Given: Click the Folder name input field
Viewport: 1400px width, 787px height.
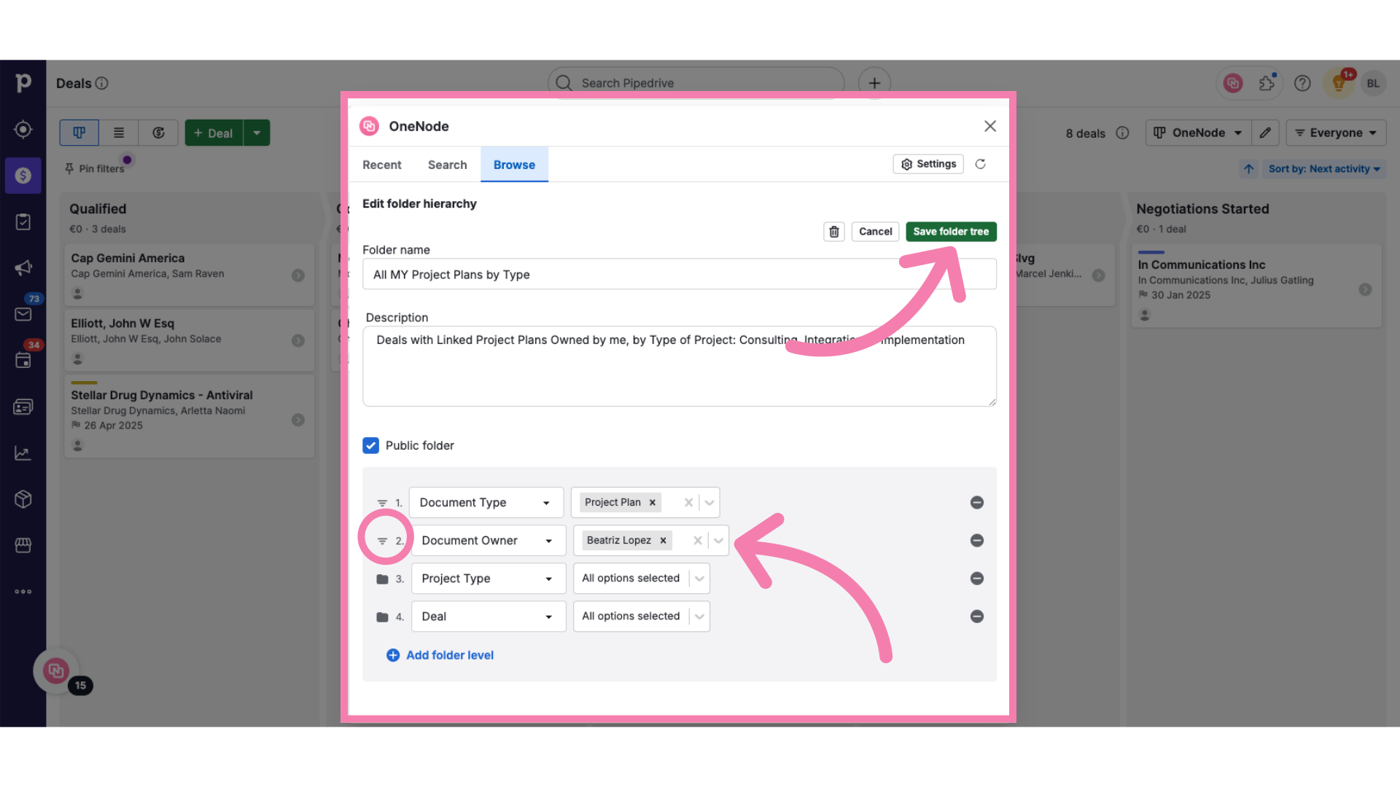Looking at the screenshot, I should point(680,274).
